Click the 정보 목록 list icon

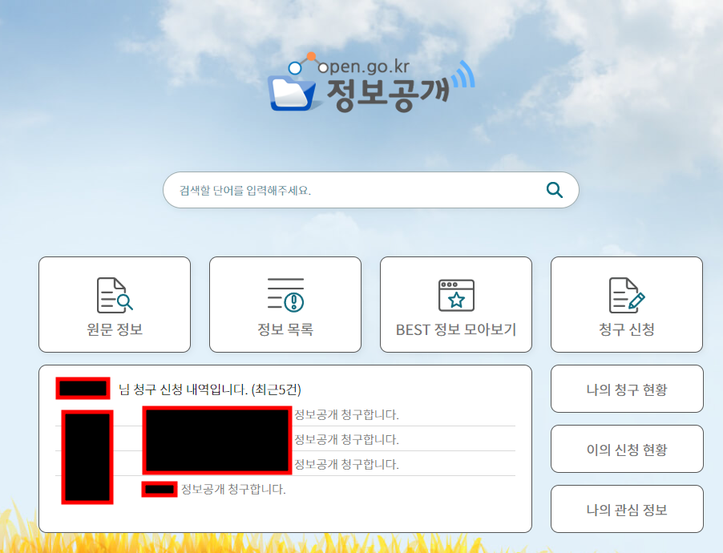285,293
